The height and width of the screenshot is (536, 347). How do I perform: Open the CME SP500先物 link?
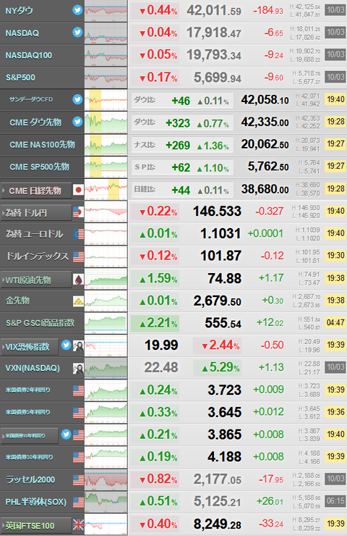coord(39,167)
